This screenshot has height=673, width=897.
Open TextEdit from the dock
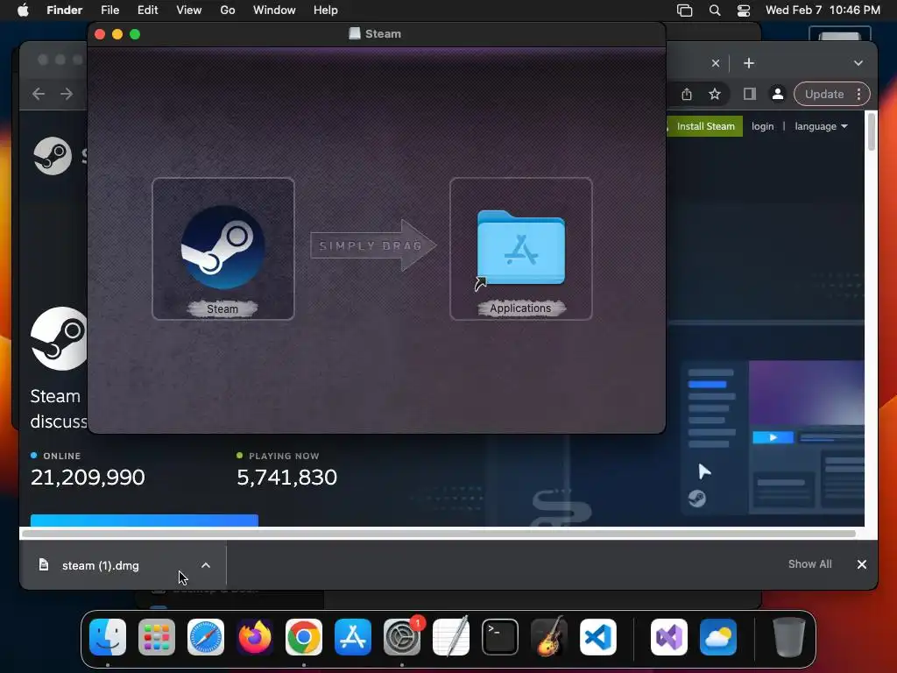[x=451, y=637]
